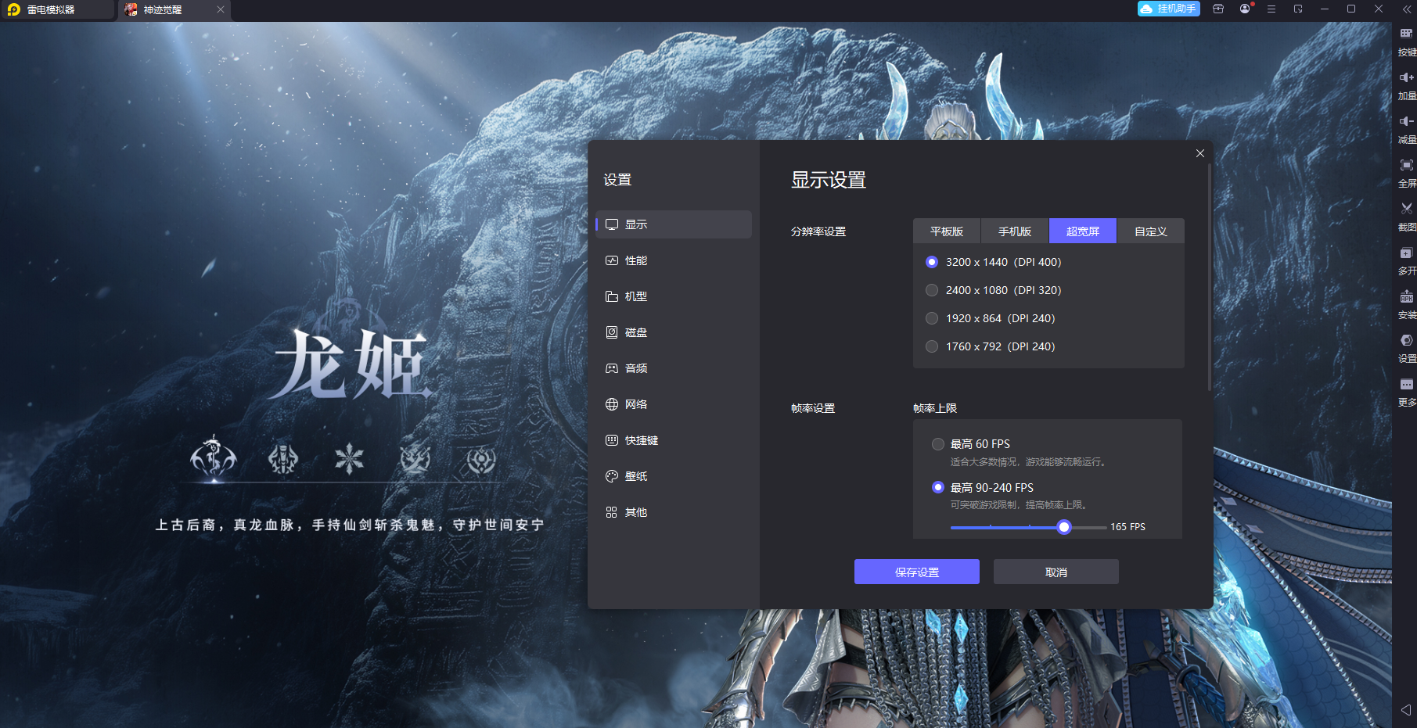Click the 安装 APK install icon

(x=1406, y=296)
